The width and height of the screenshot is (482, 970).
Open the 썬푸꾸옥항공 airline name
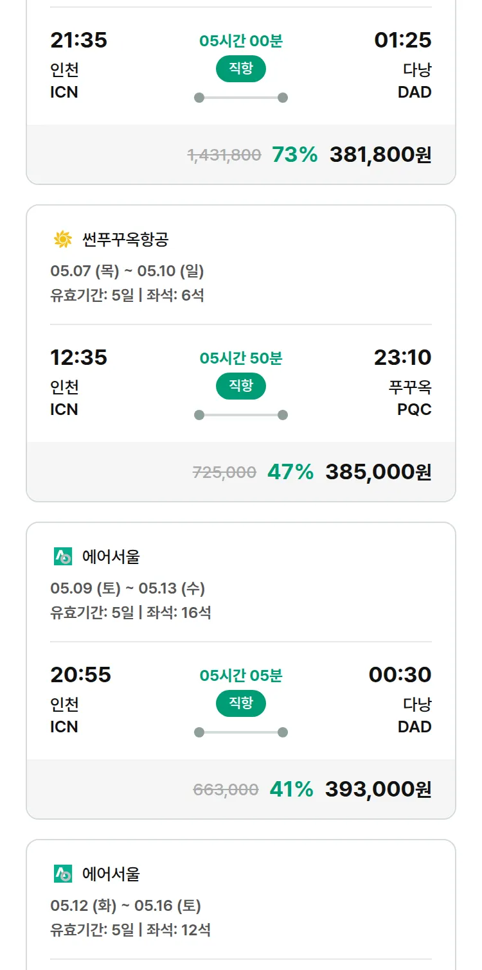(125, 240)
